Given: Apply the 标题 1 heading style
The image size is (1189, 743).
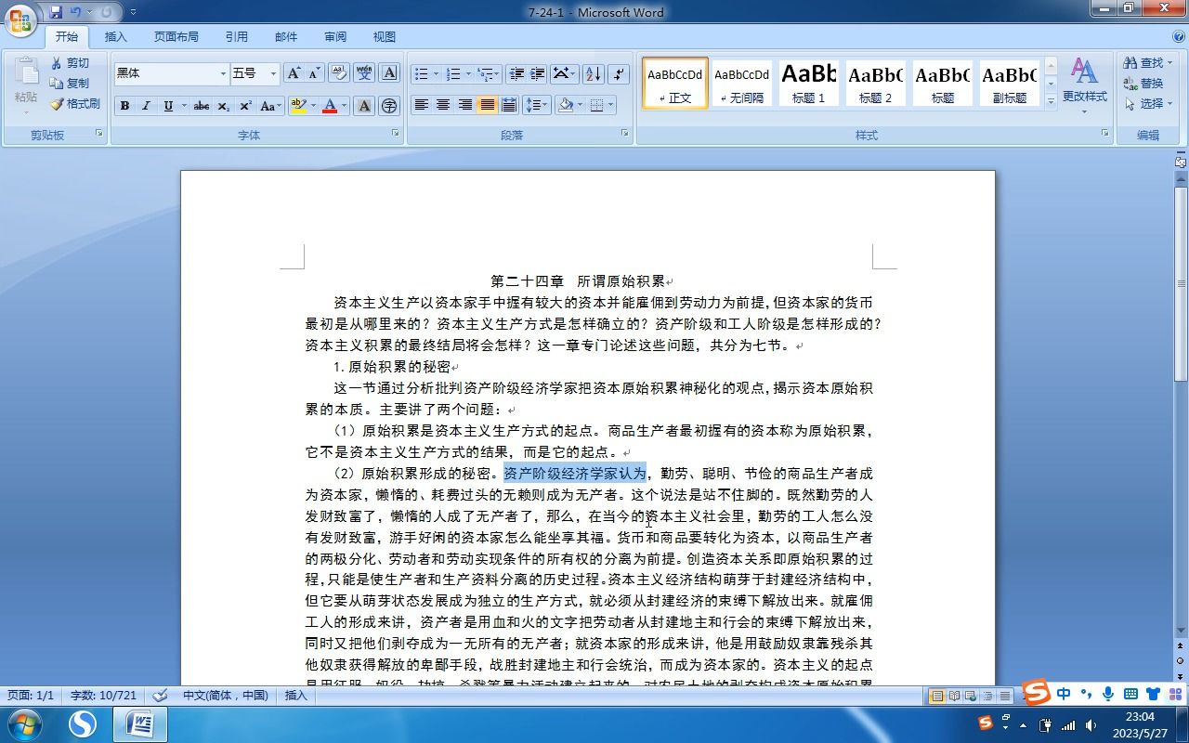Looking at the screenshot, I should [808, 83].
